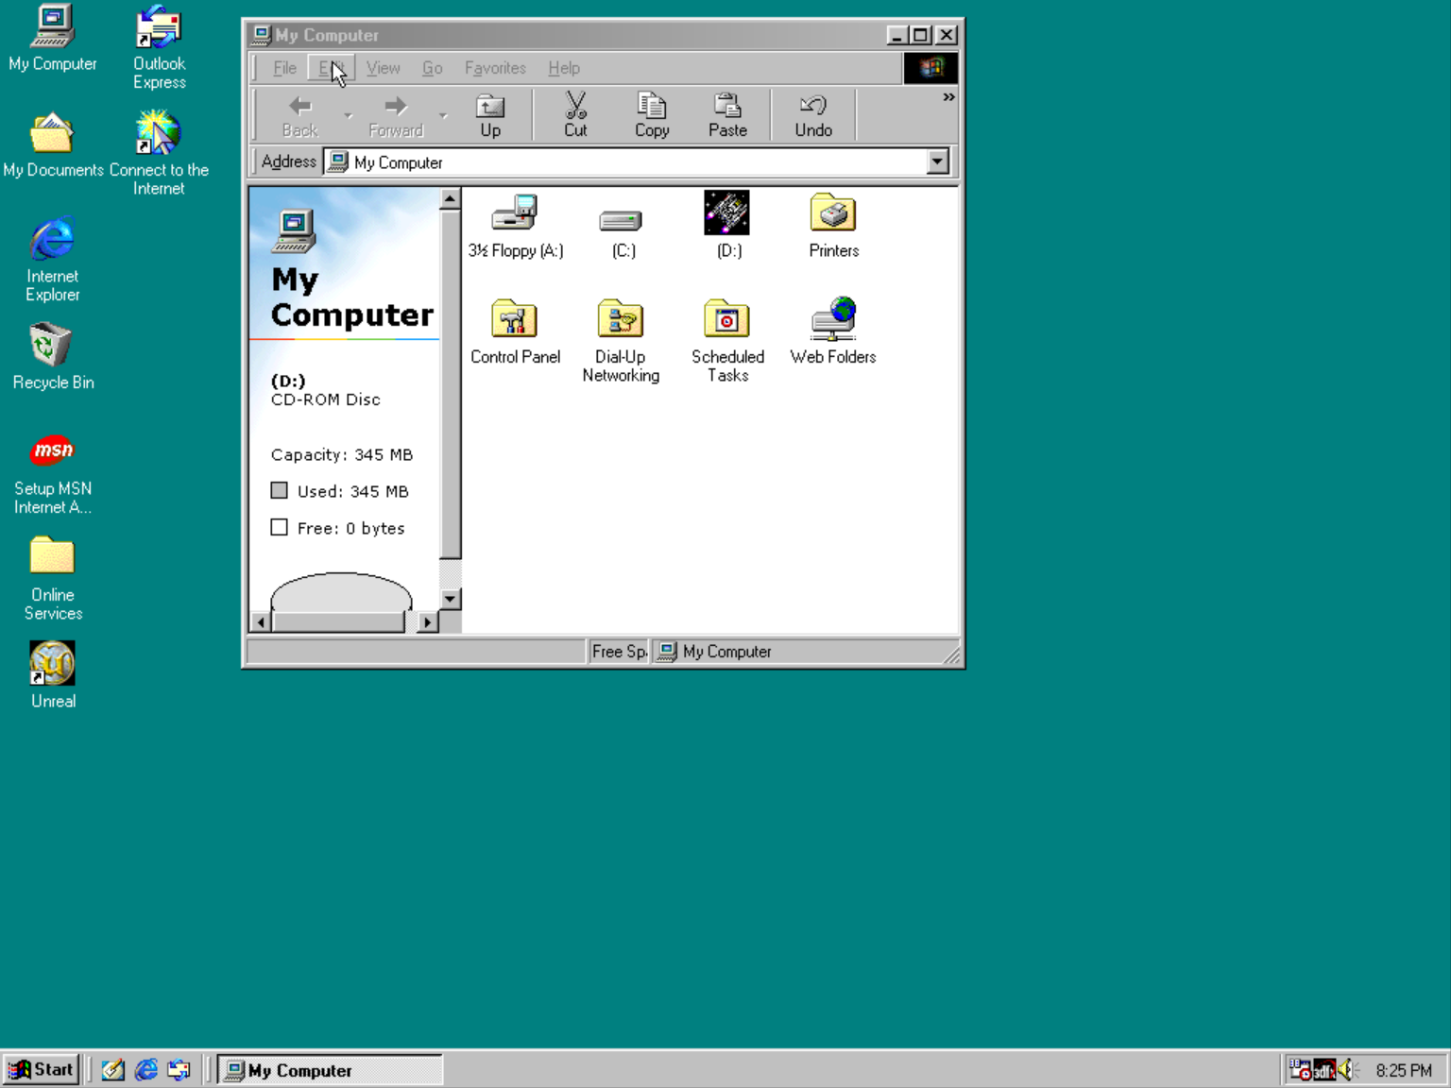Click the Task Scheduler tray icon
The height and width of the screenshot is (1088, 1451).
(1300, 1070)
